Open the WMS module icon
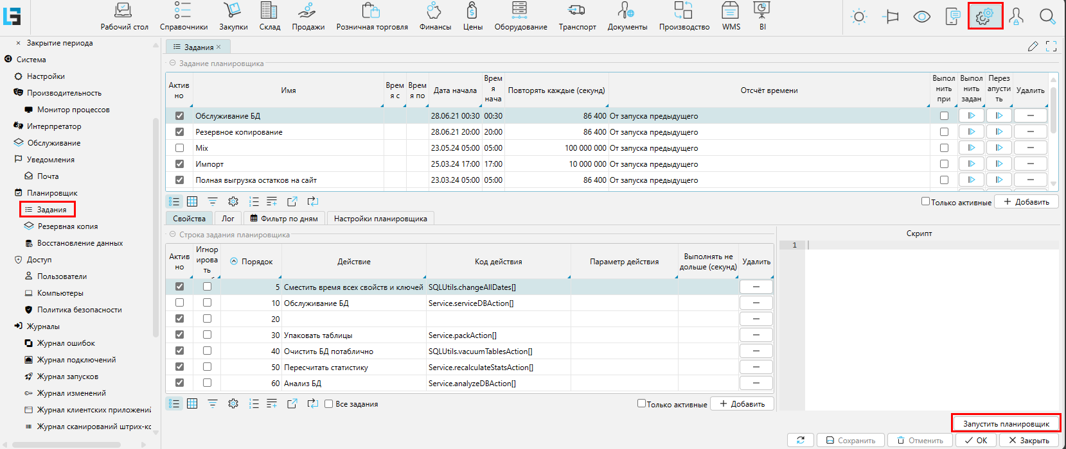 pyautogui.click(x=731, y=12)
